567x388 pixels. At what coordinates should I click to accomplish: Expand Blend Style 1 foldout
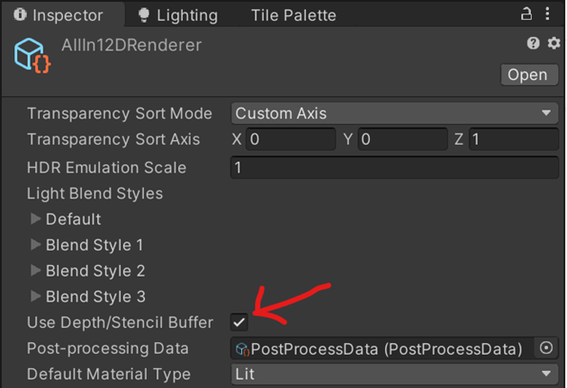pos(35,244)
